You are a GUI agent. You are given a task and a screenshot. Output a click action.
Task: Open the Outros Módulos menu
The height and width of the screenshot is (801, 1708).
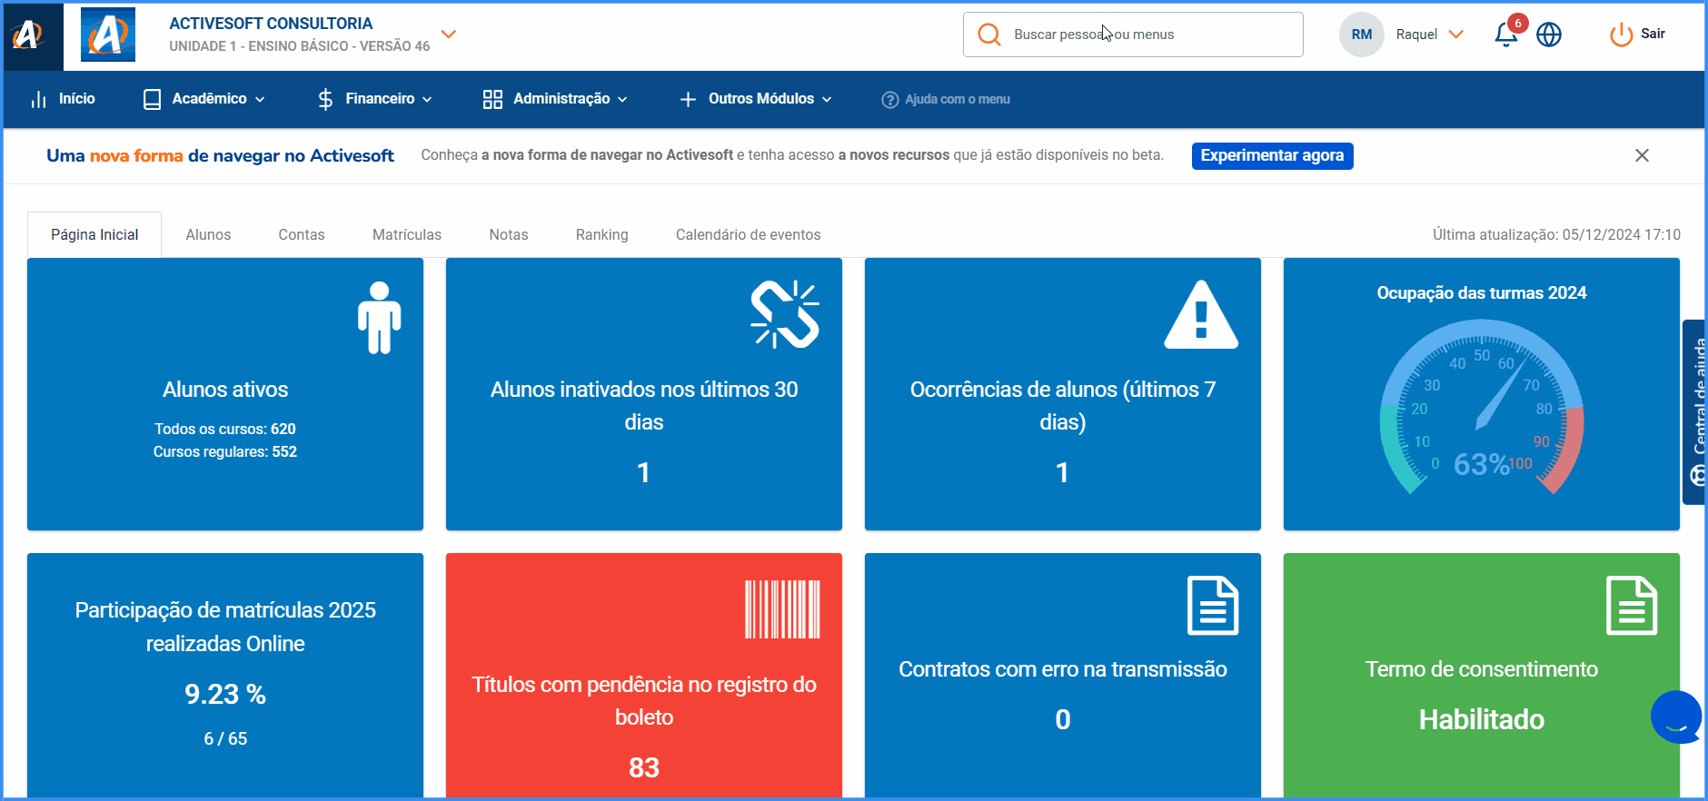click(756, 99)
